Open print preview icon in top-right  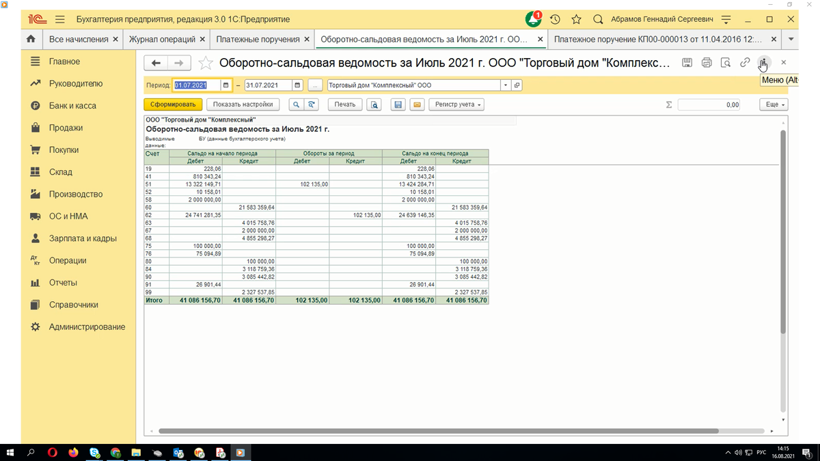click(726, 63)
